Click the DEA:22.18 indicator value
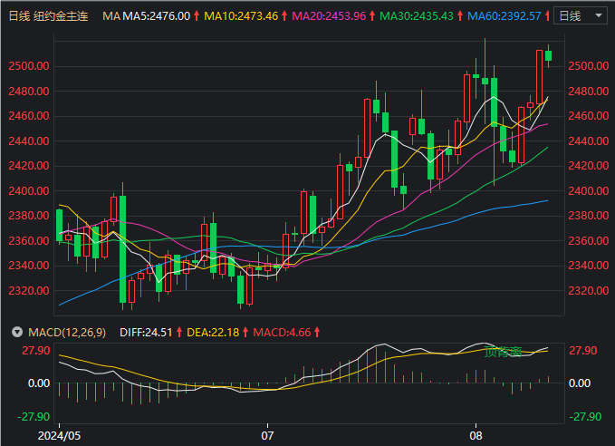 pos(213,333)
